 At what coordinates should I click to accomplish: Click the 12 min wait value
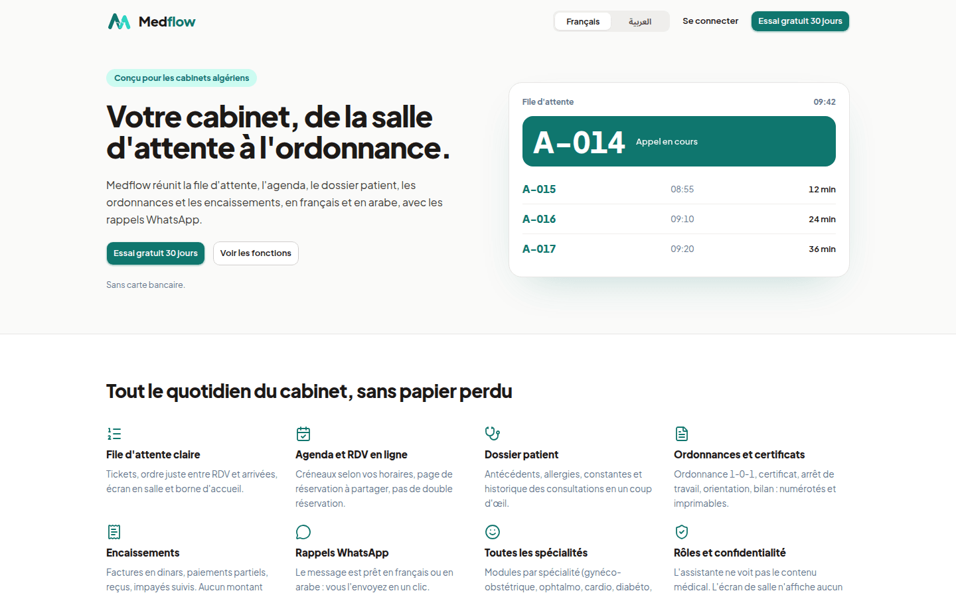[822, 189]
